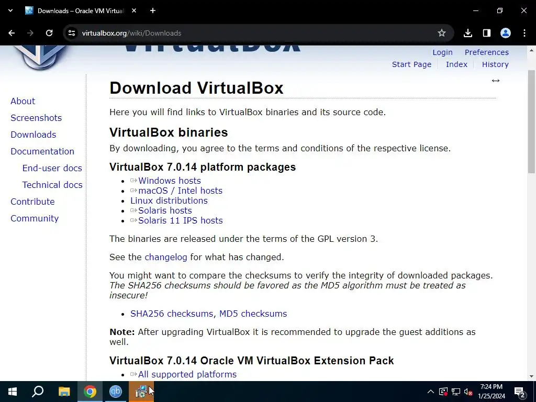
Task: Select the Downloads – Oracle VM VirtualBox tab
Action: click(81, 10)
